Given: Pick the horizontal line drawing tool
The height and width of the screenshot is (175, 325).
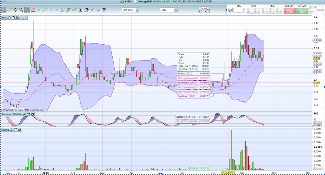Looking at the screenshot, I should (x=51, y=10).
